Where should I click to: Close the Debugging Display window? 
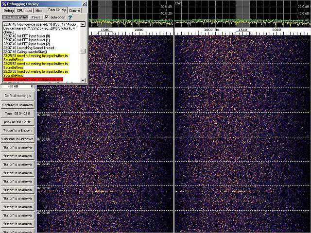point(84,3)
